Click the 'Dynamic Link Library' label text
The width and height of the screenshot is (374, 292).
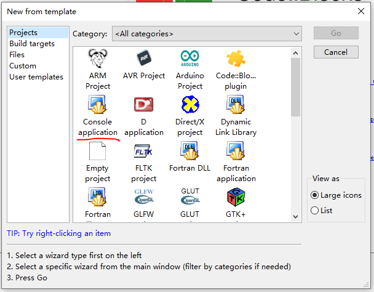click(x=236, y=127)
